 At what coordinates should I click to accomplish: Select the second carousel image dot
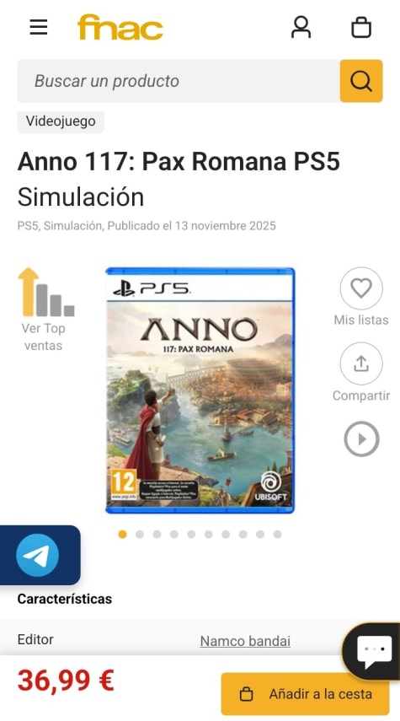click(140, 535)
